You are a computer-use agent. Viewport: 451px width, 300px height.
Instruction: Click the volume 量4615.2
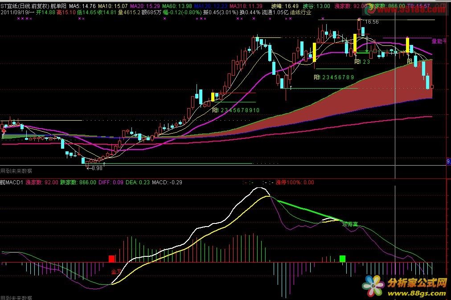click(x=129, y=12)
